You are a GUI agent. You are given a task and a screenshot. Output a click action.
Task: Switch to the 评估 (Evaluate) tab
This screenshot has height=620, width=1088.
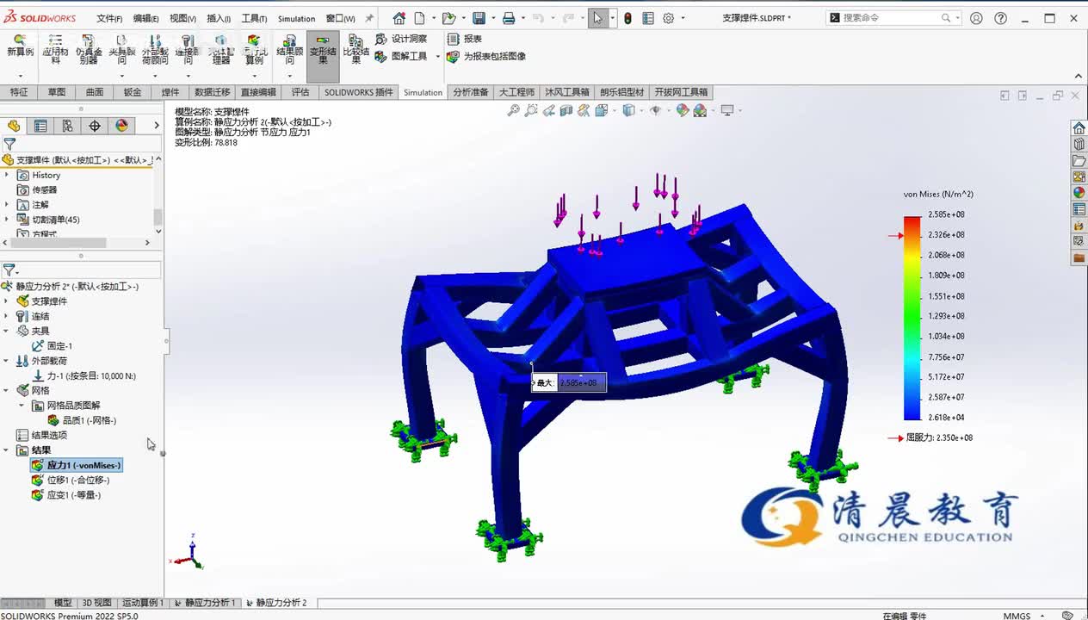[x=300, y=92]
